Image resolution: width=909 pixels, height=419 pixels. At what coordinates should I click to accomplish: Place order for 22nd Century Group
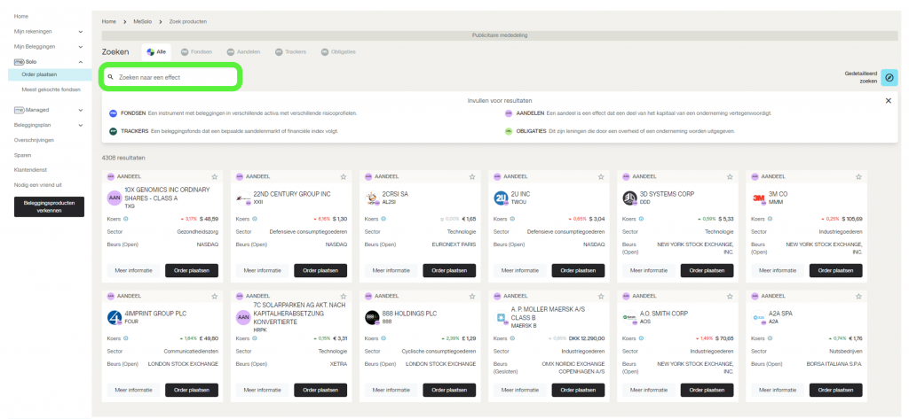coord(320,270)
